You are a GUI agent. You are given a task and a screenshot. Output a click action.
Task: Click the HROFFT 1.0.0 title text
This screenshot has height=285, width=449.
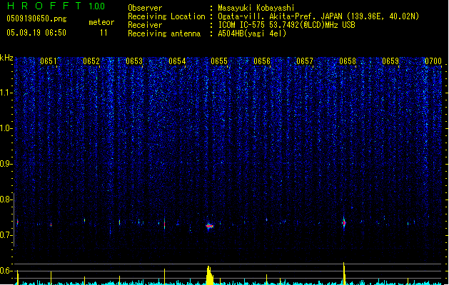coord(56,6)
